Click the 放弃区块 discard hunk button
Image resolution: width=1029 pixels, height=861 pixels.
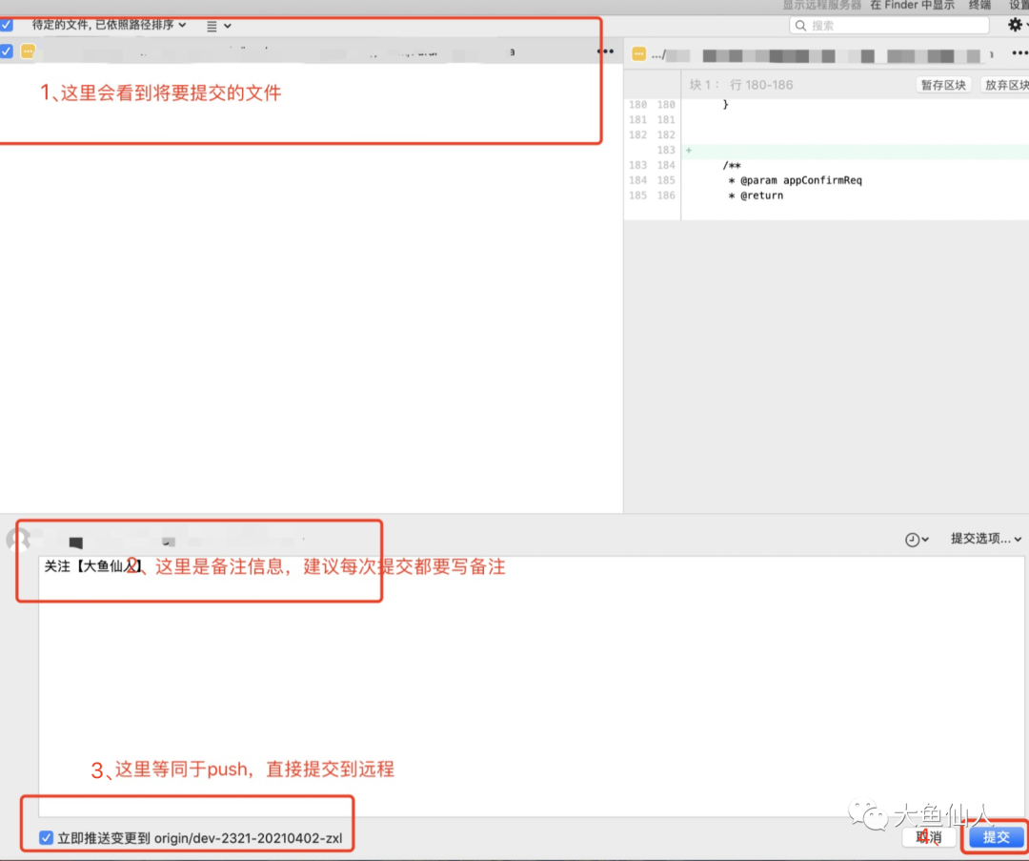coord(1005,85)
